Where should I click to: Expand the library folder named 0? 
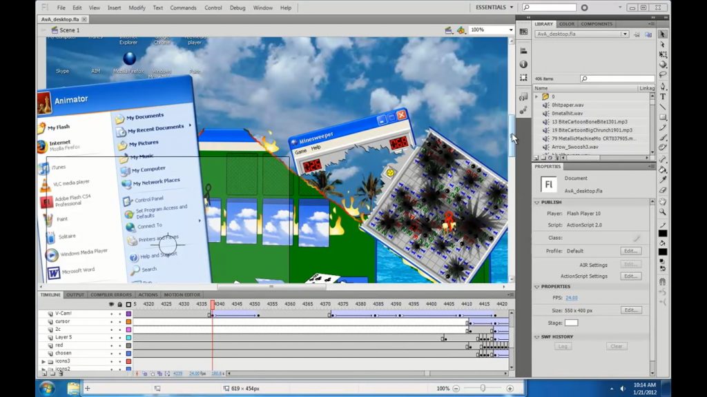pyautogui.click(x=536, y=96)
